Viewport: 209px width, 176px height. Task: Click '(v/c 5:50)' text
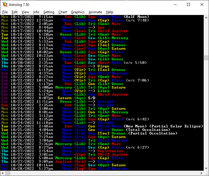point(135,63)
